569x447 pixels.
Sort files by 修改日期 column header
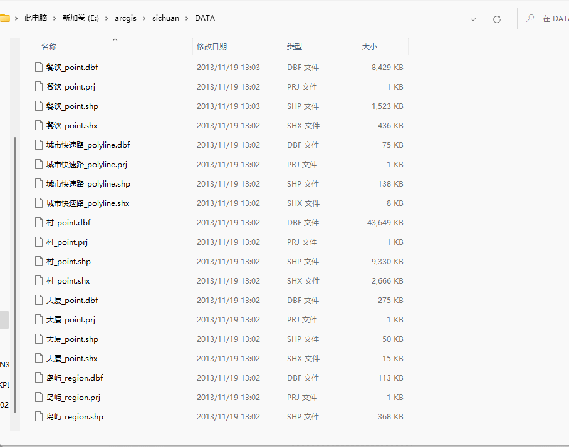tap(212, 47)
